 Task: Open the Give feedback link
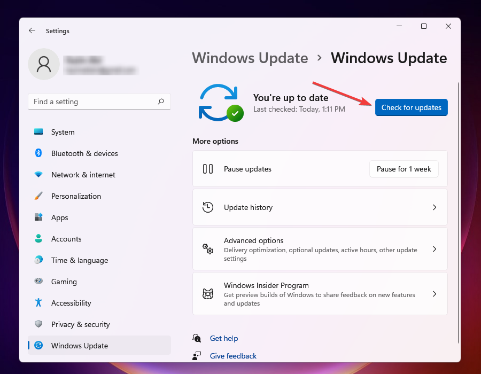tap(233, 356)
